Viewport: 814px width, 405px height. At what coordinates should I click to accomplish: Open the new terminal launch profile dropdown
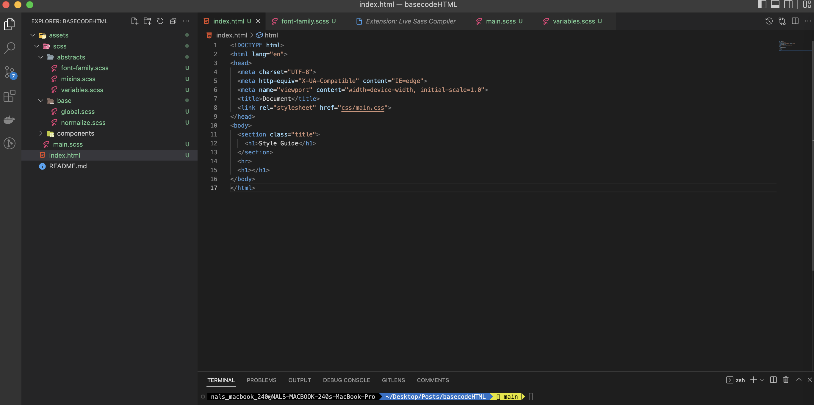(x=762, y=380)
